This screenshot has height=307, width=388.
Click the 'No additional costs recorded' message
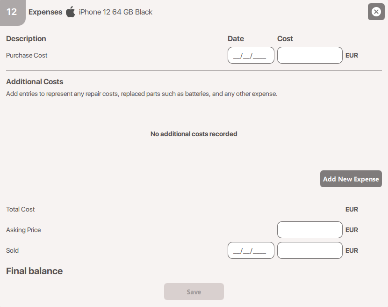click(194, 134)
